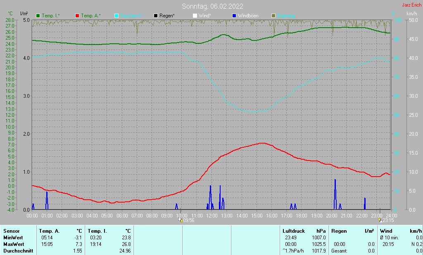The height and width of the screenshot is (255, 423).
Task: Click the olive-colored legend swatch
Action: (273, 16)
